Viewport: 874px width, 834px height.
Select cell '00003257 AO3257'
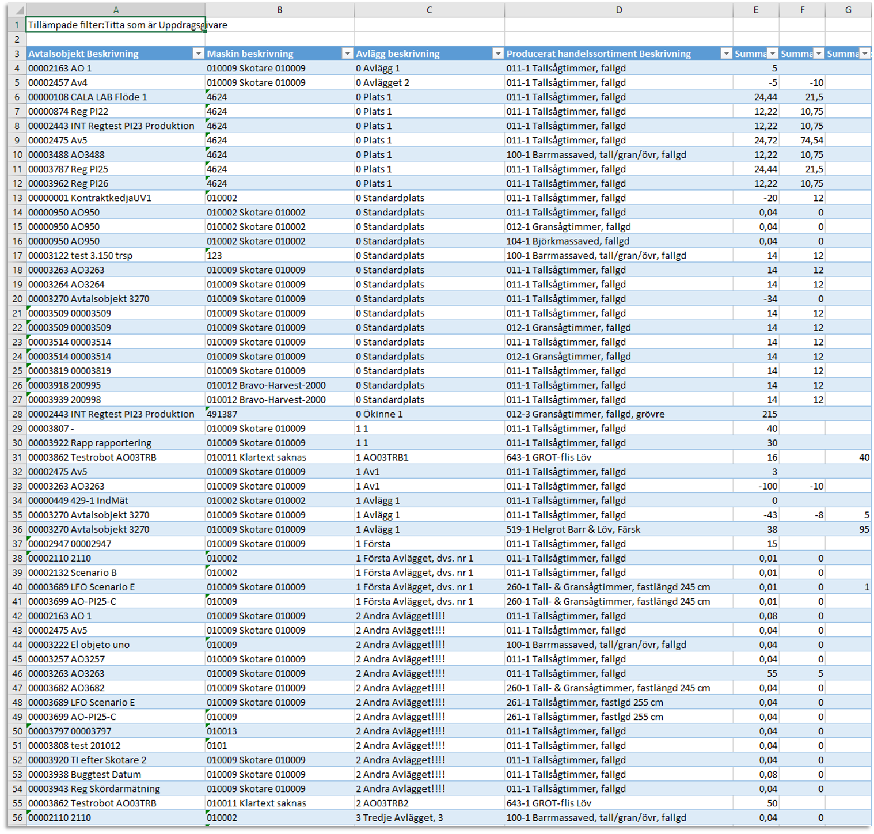pos(116,659)
